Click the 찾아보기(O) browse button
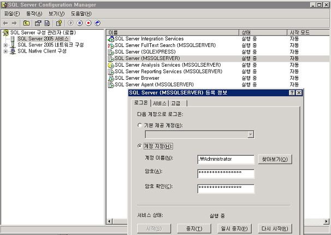331x235 pixels. (x=275, y=159)
